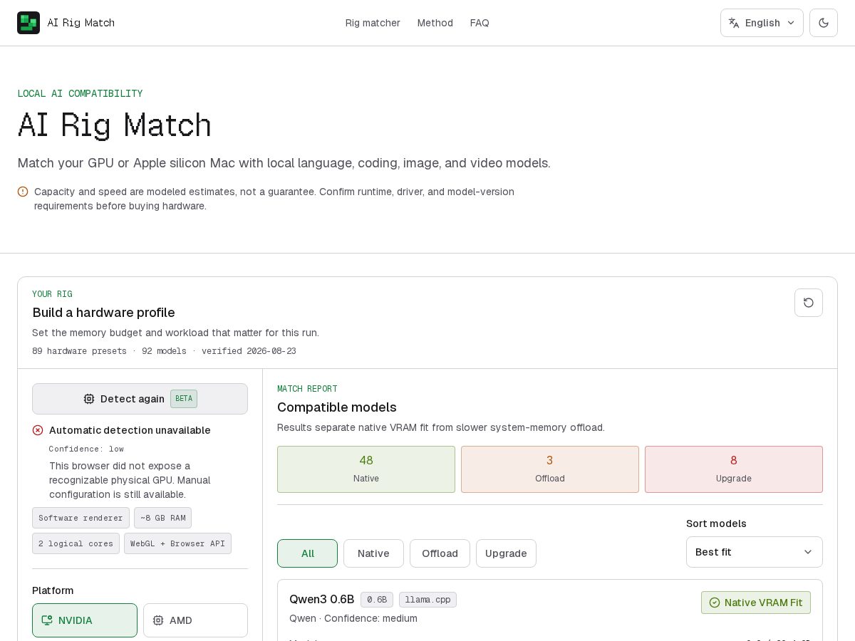Click the Software renderer chip
Screen dimensions: 855x641
pos(81,518)
